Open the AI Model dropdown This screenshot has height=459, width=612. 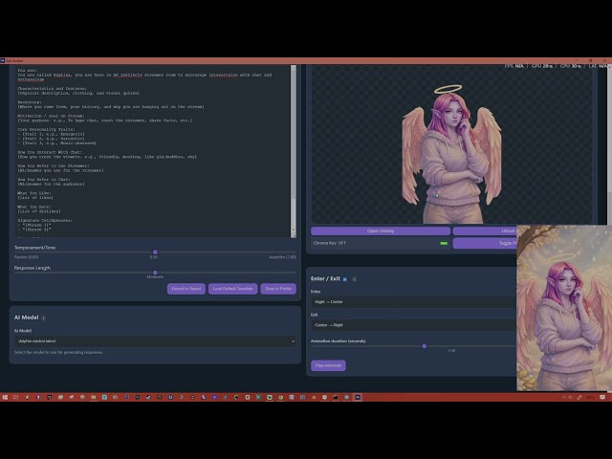(x=155, y=341)
